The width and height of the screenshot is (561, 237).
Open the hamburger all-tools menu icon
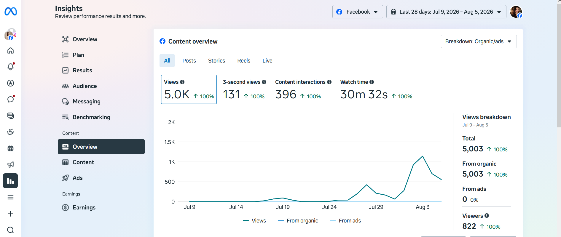[10, 197]
